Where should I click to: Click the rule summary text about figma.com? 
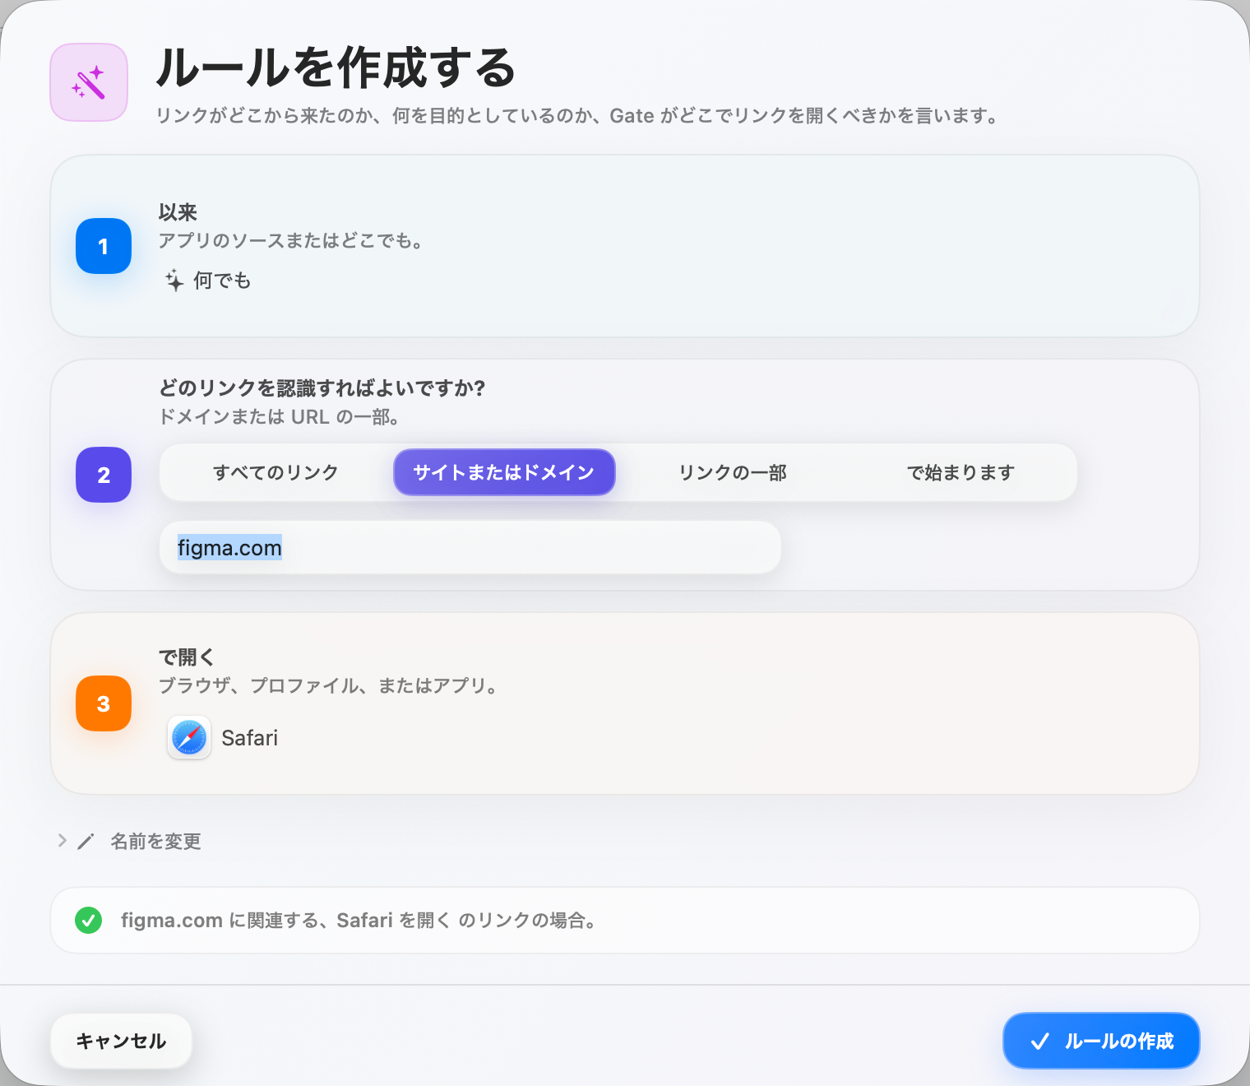(359, 920)
